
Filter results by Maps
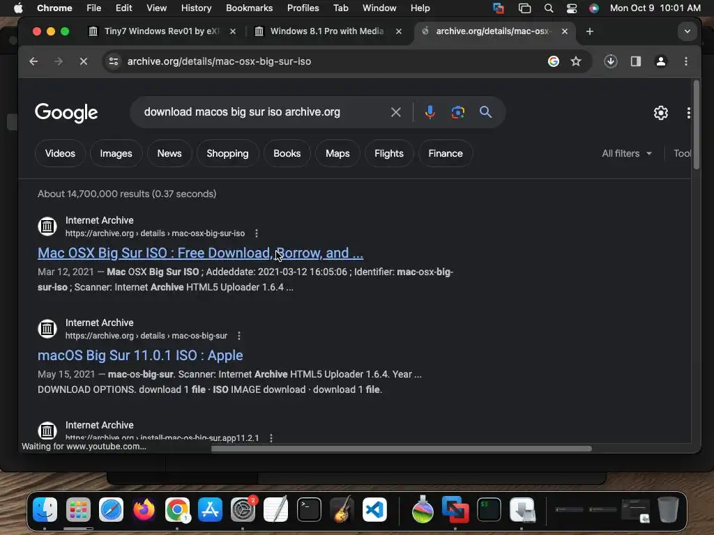337,153
